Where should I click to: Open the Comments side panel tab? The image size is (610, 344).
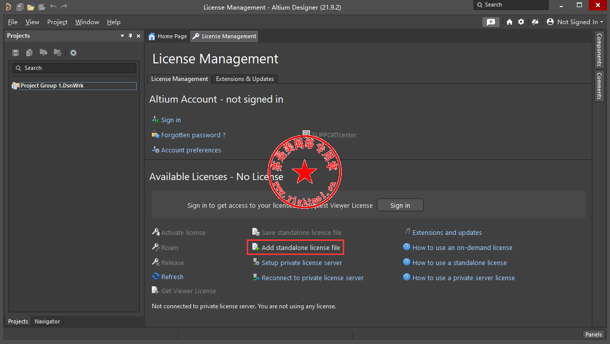pyautogui.click(x=599, y=85)
